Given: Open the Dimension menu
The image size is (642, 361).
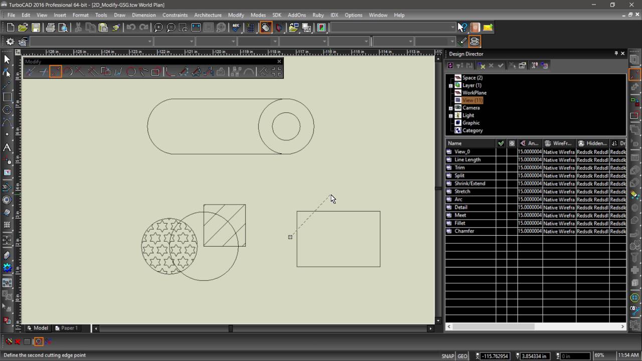Looking at the screenshot, I should tap(143, 15).
